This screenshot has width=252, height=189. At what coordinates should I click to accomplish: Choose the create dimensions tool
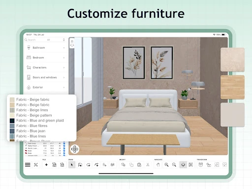pos(113,165)
